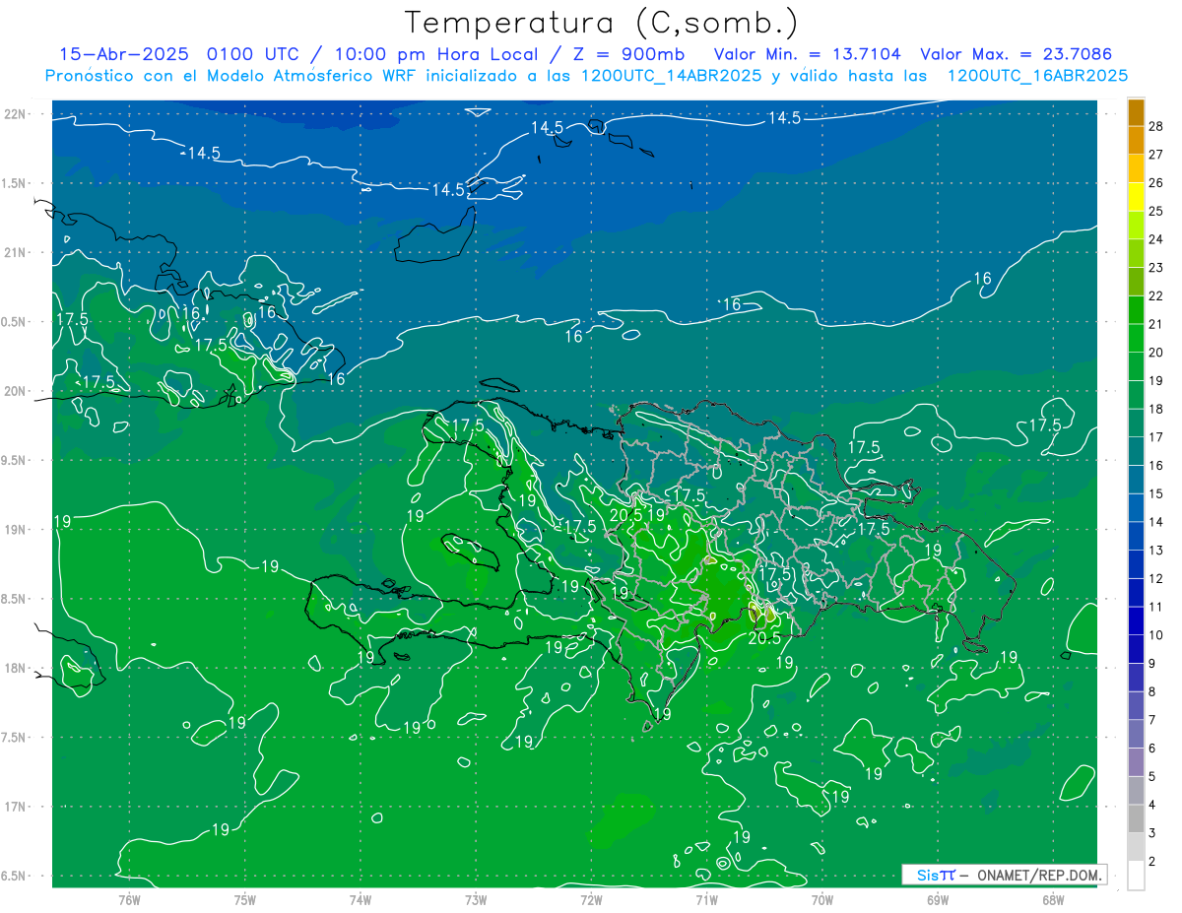Click the '68W' longitude axis label
The image size is (1182, 913).
pyautogui.click(x=1053, y=900)
